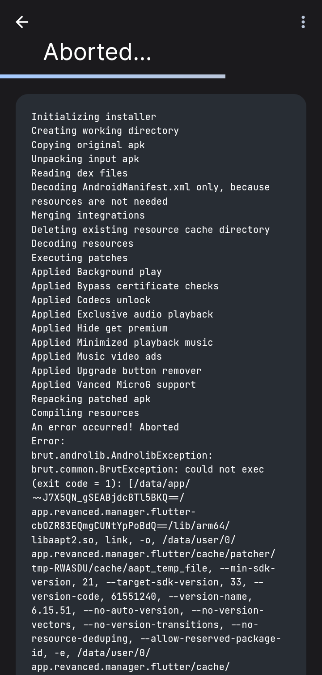Click the Applied Background play line
Screen dimensions: 322x675
(96, 271)
